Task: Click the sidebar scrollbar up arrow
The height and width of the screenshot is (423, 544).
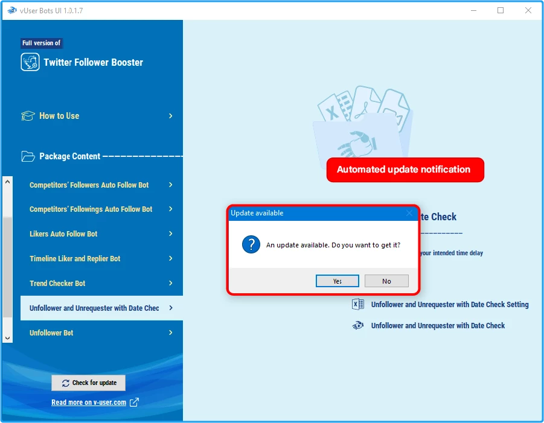Action: 8,182
